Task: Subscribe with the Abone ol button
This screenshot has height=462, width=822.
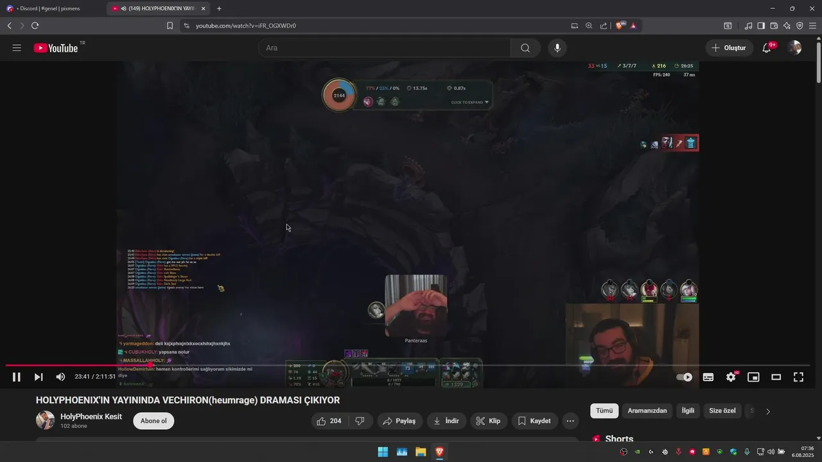Action: [153, 421]
